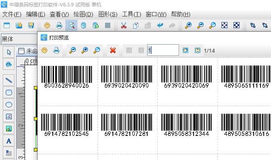Send object backward layer icon
This screenshot has width=271, height=160.
pyautogui.click(x=265, y=25)
